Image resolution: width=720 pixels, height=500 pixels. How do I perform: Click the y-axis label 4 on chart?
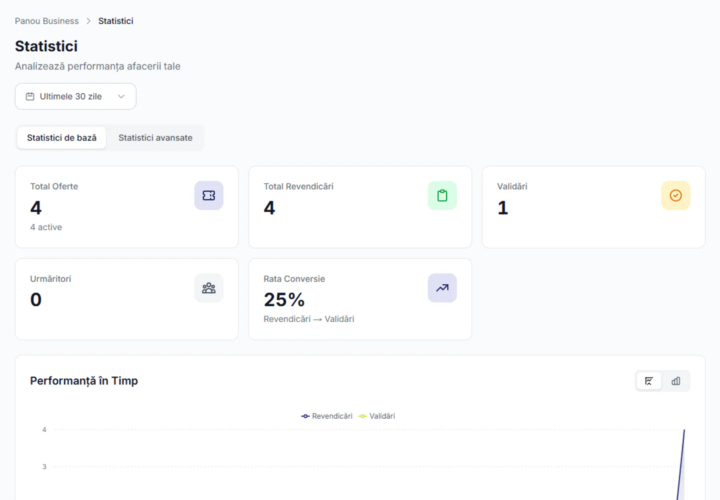click(44, 429)
